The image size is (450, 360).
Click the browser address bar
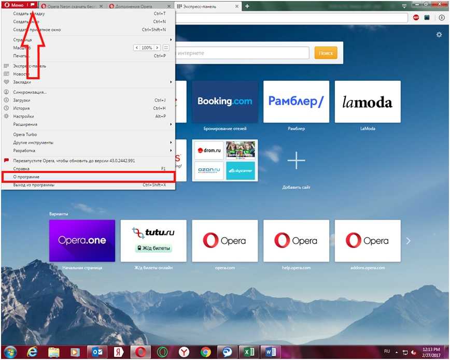291,18
